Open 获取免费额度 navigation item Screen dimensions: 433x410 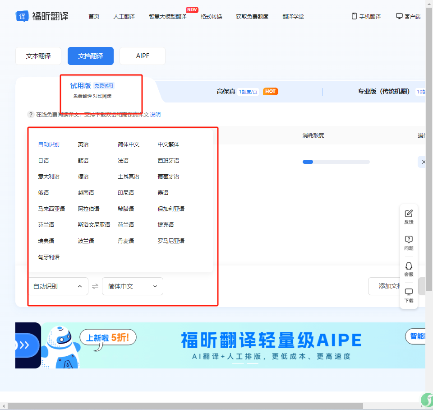click(x=252, y=17)
